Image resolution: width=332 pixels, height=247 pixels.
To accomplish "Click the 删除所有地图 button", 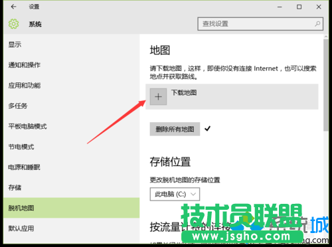I will (175, 129).
